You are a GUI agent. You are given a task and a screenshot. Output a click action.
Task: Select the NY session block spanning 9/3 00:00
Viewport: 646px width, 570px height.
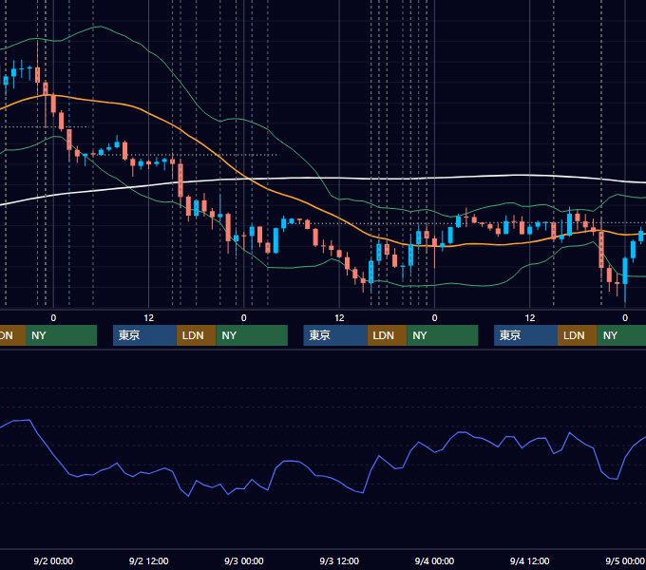click(x=252, y=335)
